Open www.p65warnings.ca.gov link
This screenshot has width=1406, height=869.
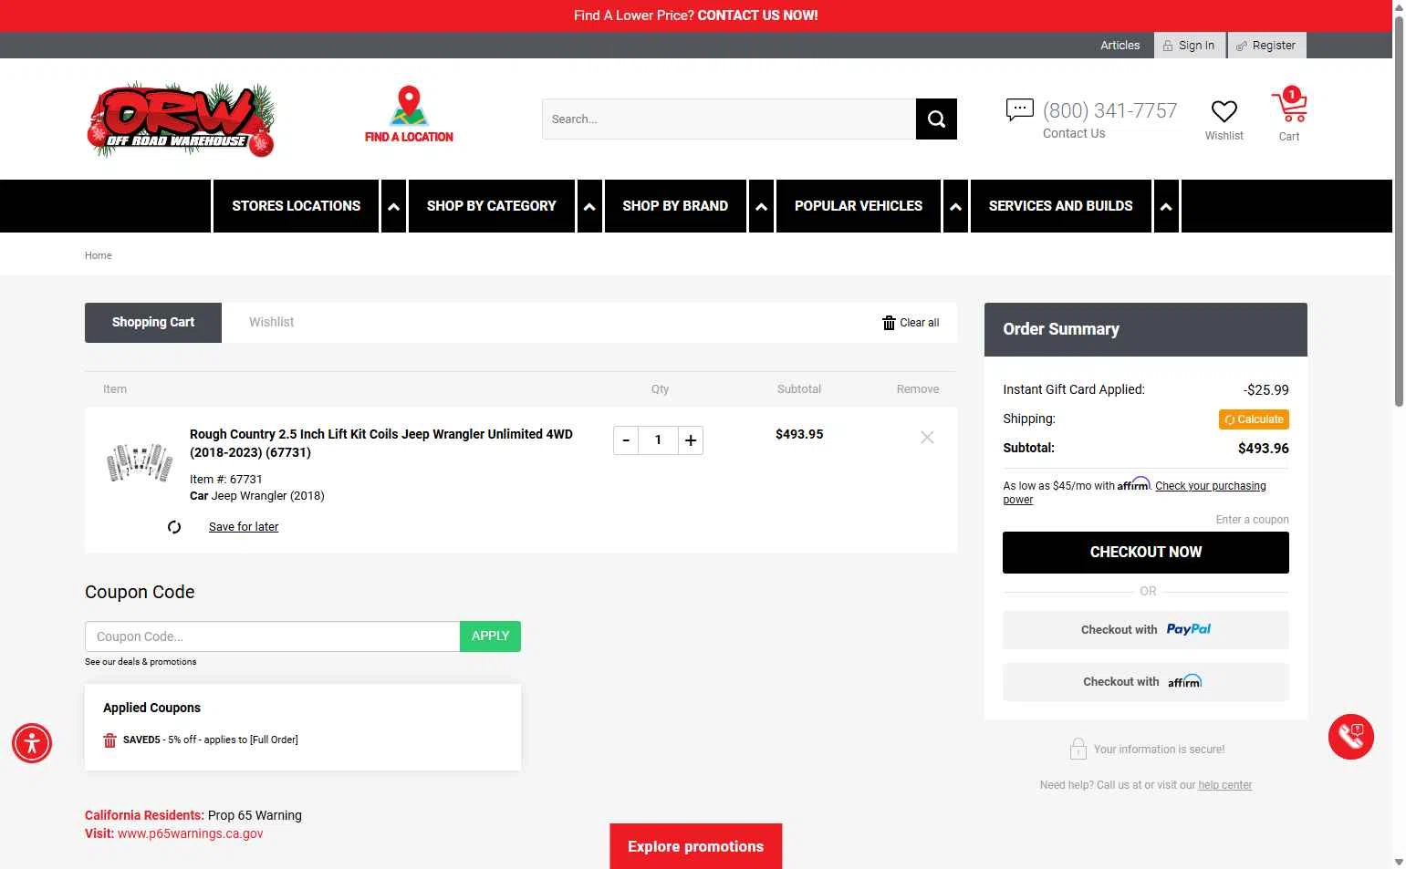[x=190, y=833]
